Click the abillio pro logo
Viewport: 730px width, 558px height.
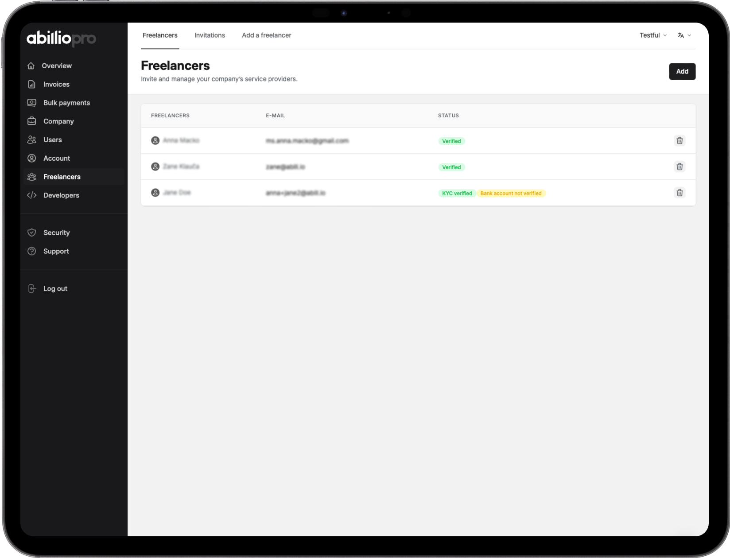pos(61,39)
